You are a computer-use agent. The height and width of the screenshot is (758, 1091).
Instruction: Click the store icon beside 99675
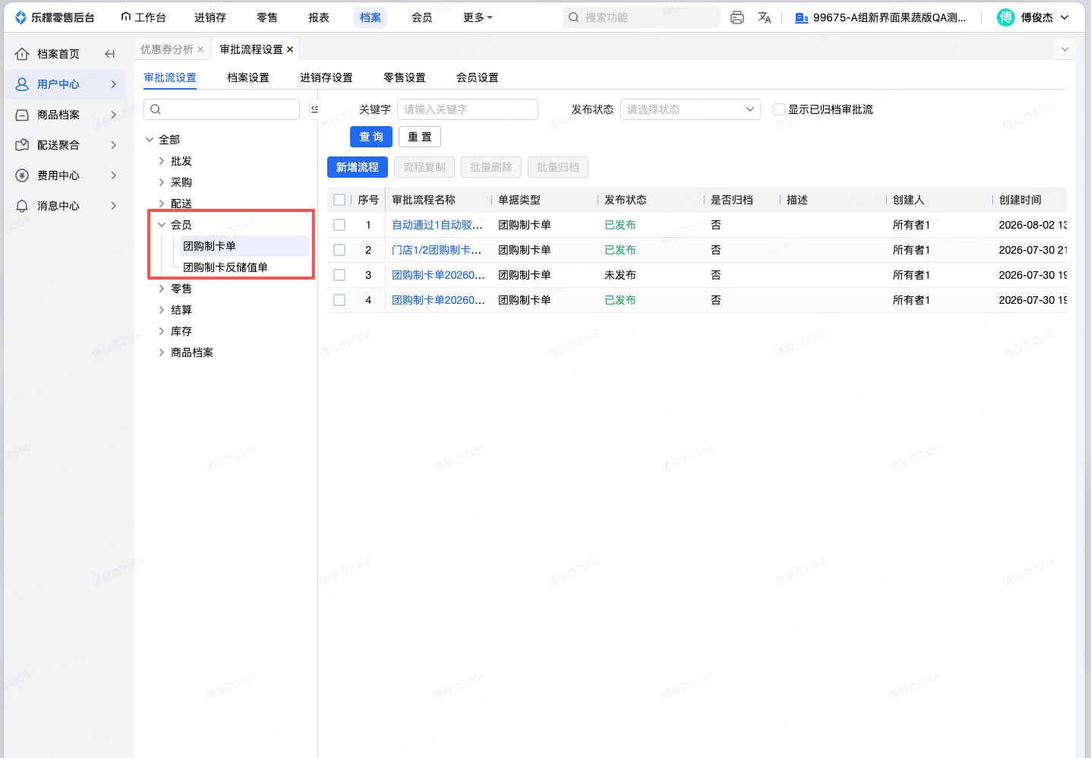tap(801, 17)
